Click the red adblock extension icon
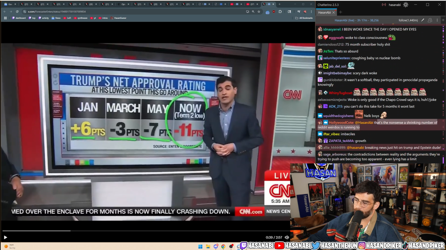Viewport: 446px width, 250px height. coord(274,12)
